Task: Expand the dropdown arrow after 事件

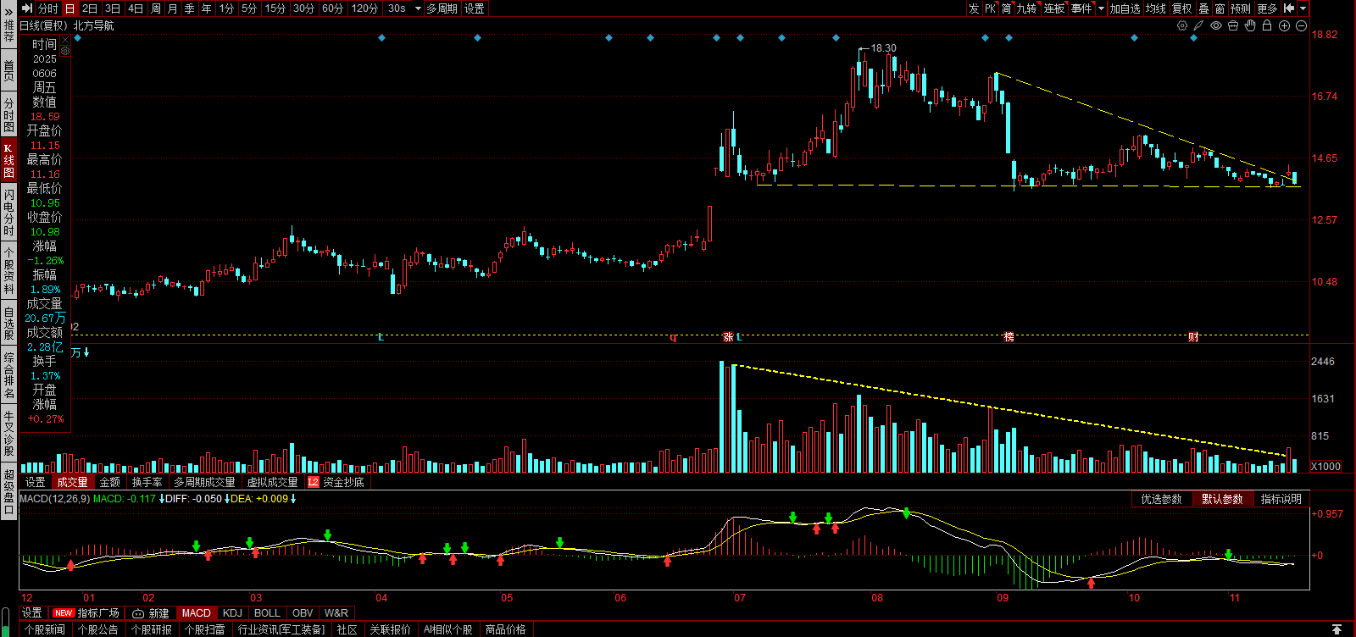Action: coord(1101,8)
